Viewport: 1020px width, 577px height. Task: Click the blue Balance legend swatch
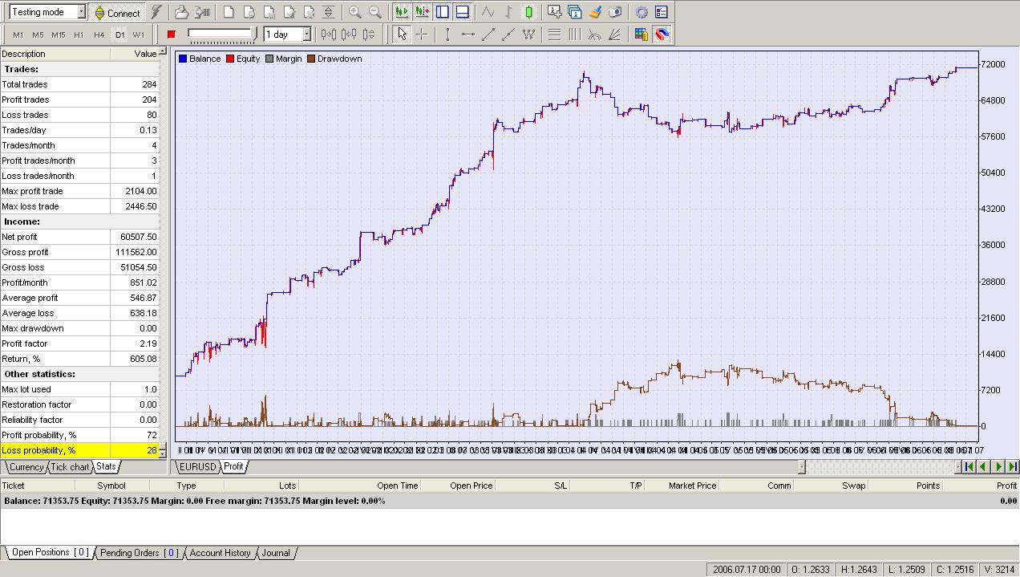tap(183, 59)
